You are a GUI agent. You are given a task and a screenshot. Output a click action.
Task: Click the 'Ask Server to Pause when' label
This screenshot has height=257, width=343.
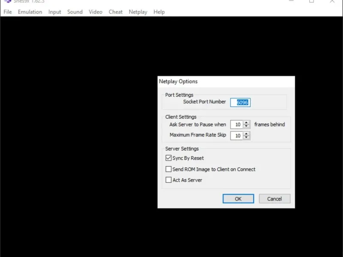198,124
